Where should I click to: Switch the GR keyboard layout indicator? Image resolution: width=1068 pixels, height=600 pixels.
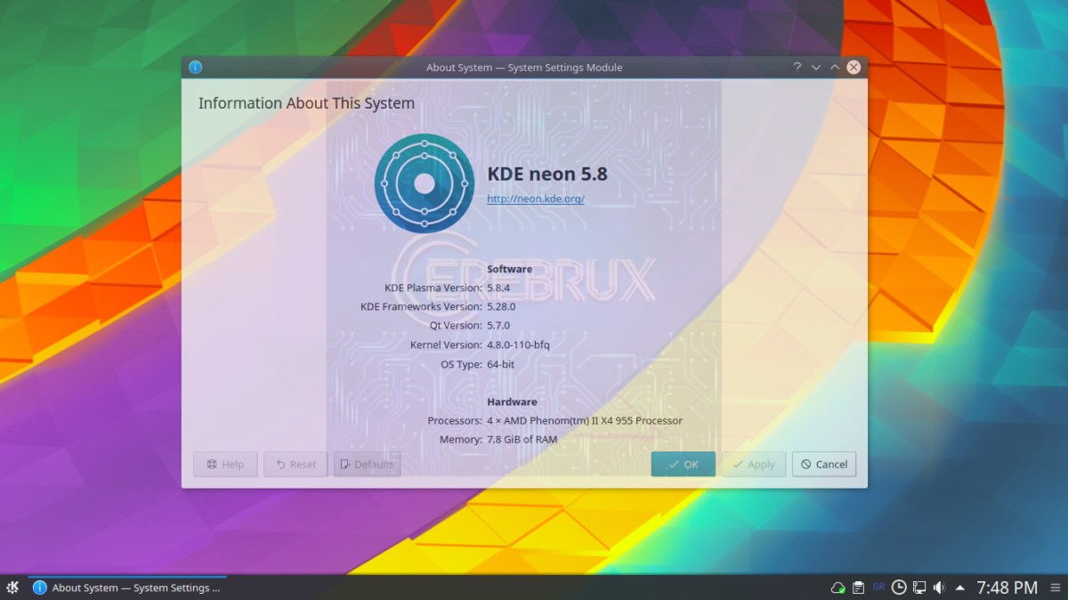878,588
